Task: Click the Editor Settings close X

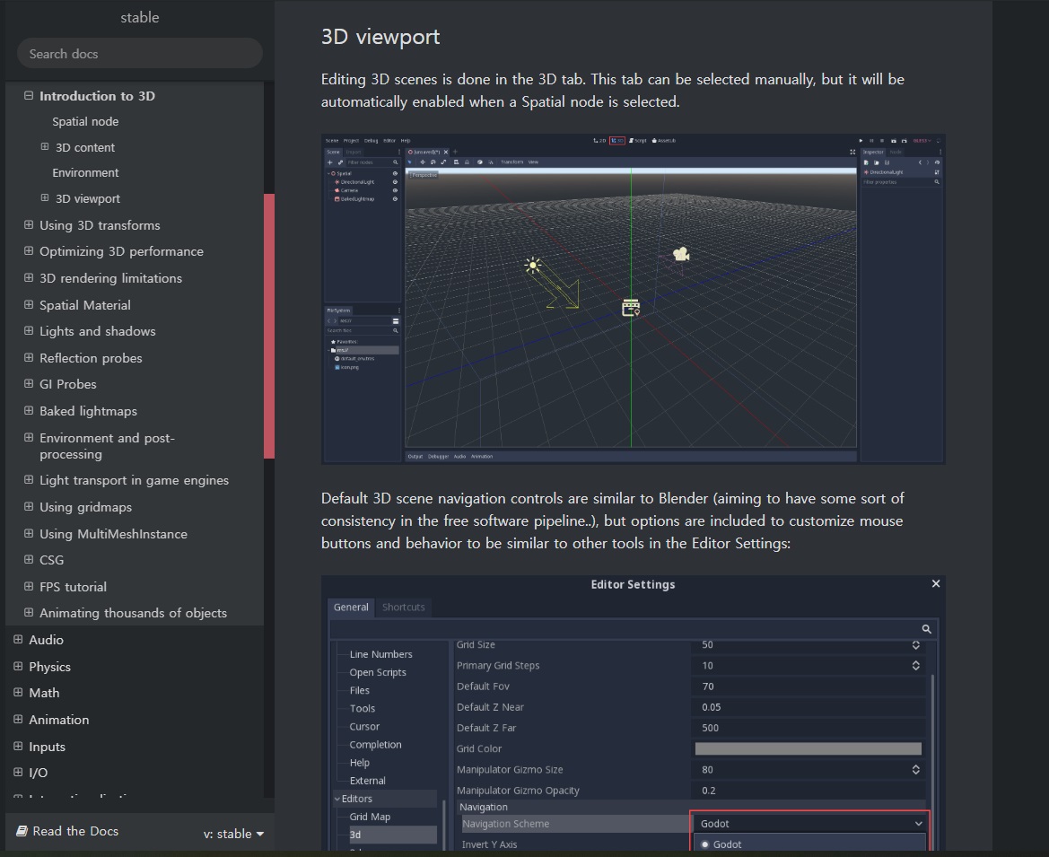Action: 936,583
